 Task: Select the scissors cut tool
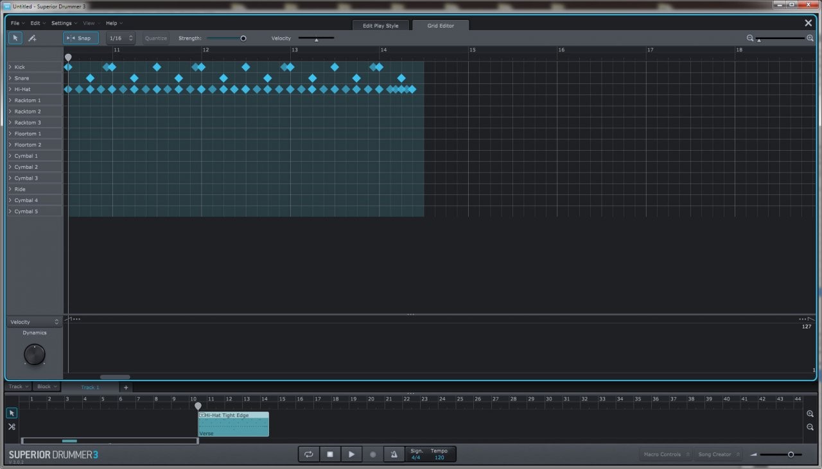(x=12, y=427)
